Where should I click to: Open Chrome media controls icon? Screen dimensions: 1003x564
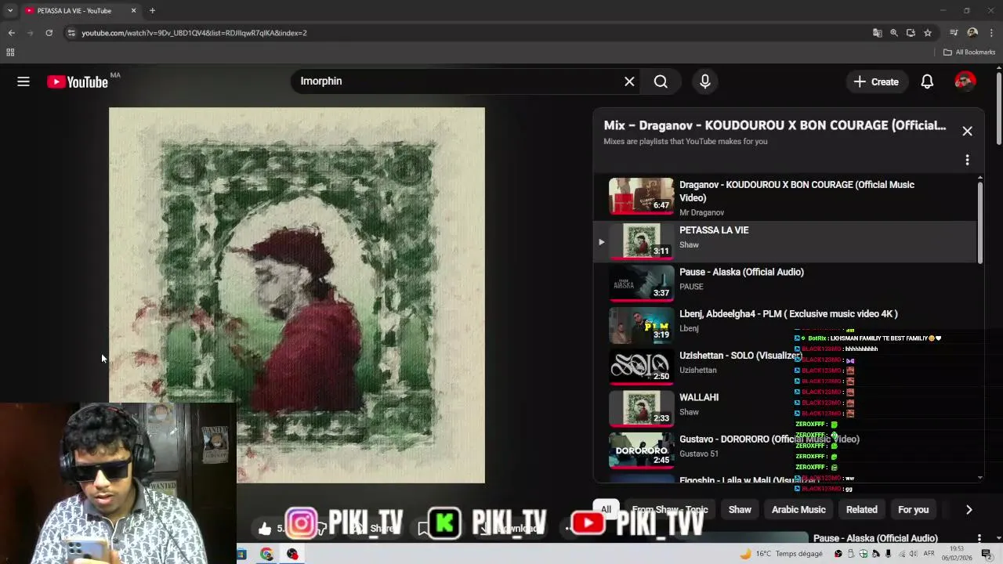pos(954,33)
